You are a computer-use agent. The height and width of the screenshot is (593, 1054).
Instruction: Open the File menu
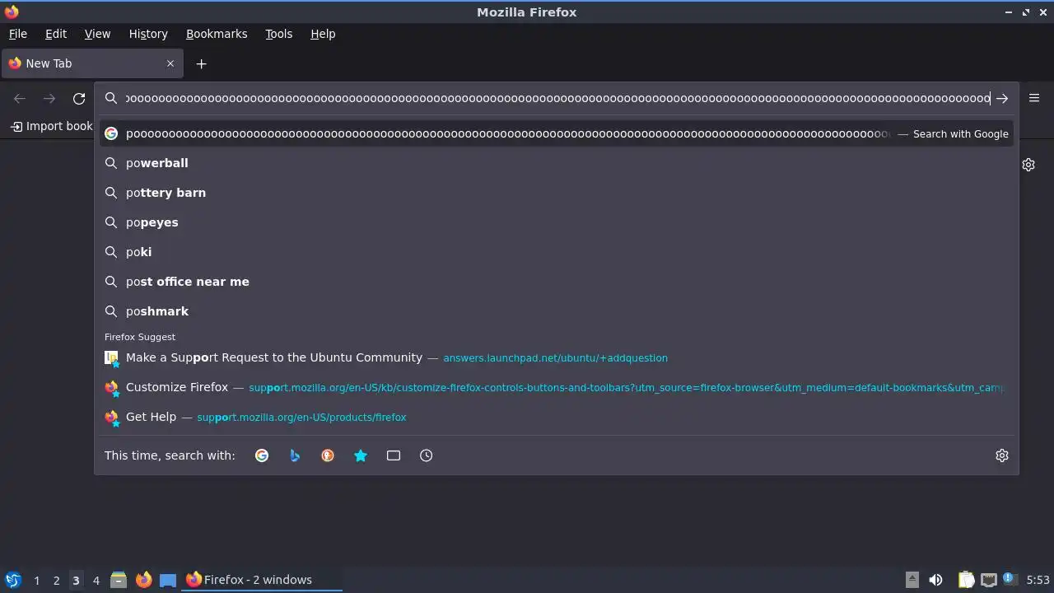pos(18,34)
